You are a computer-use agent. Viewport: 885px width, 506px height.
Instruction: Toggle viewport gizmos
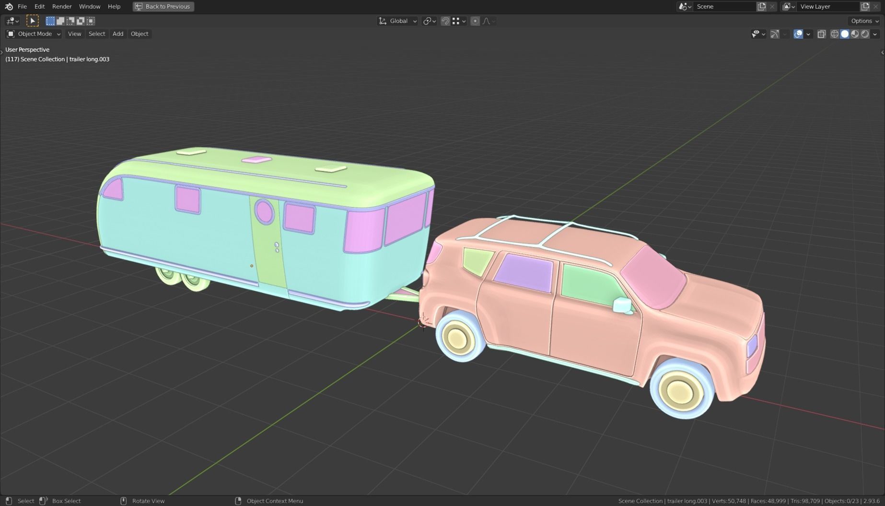tap(774, 34)
